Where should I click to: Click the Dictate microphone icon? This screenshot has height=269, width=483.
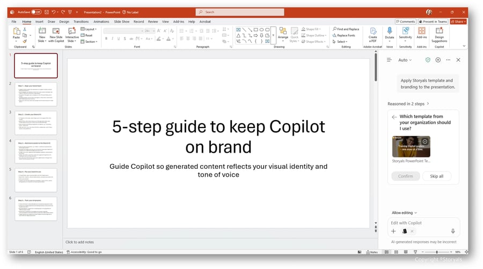[x=390, y=31]
